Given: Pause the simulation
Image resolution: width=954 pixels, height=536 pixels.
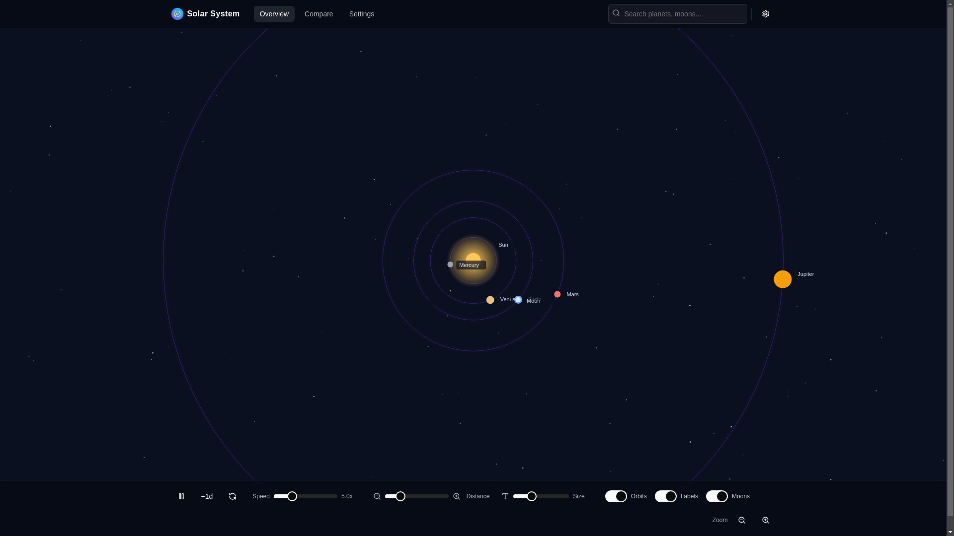Looking at the screenshot, I should [181, 496].
